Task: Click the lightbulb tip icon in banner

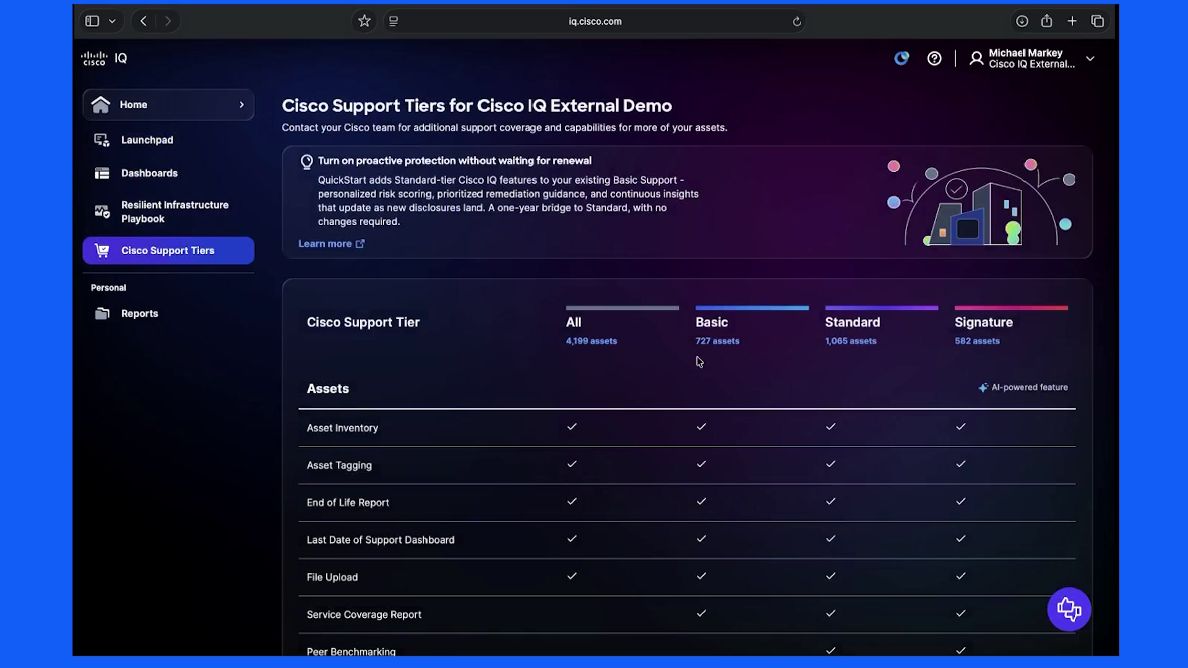Action: point(306,162)
